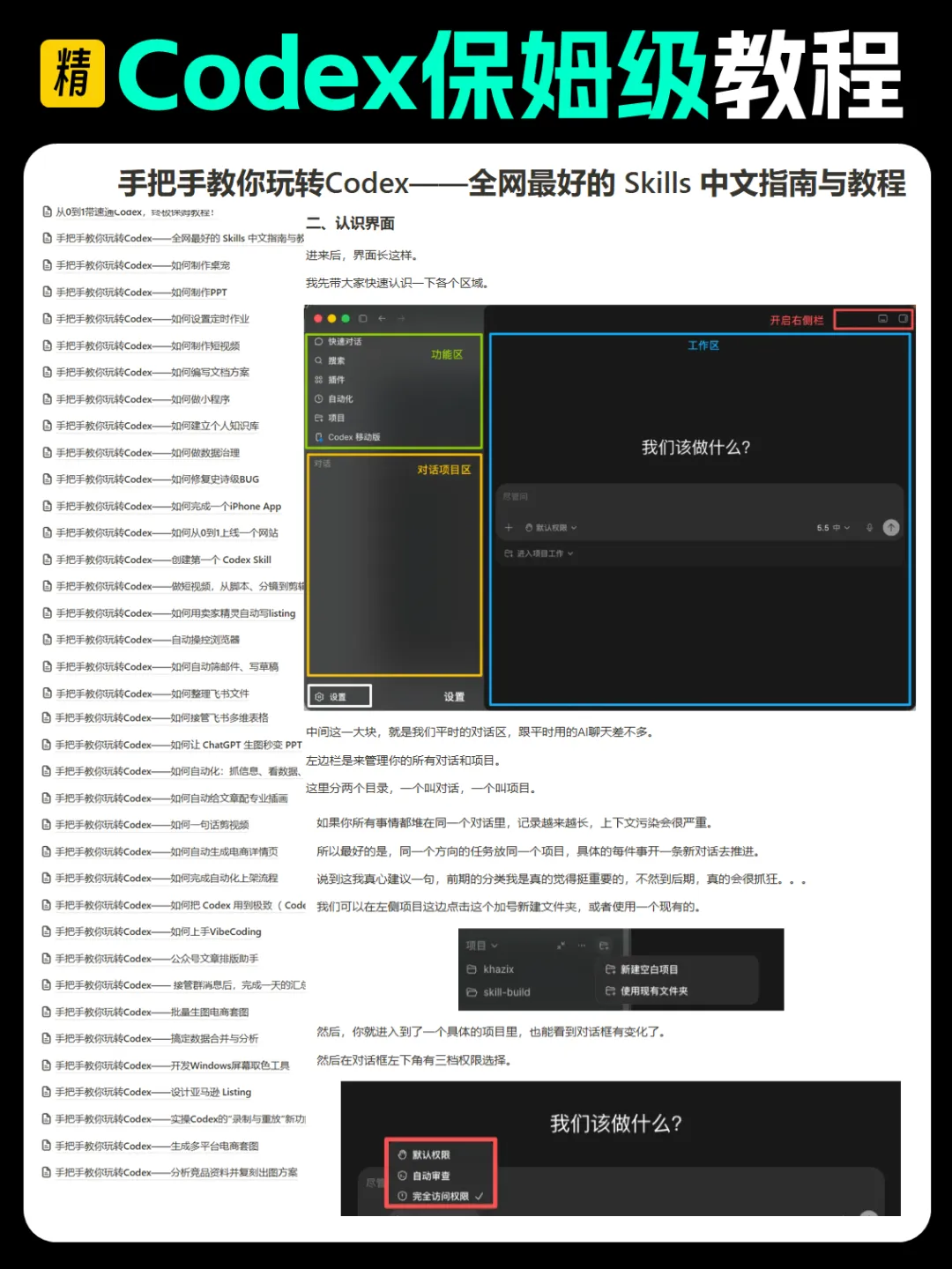Click the plus icon in the prompt box

click(509, 528)
